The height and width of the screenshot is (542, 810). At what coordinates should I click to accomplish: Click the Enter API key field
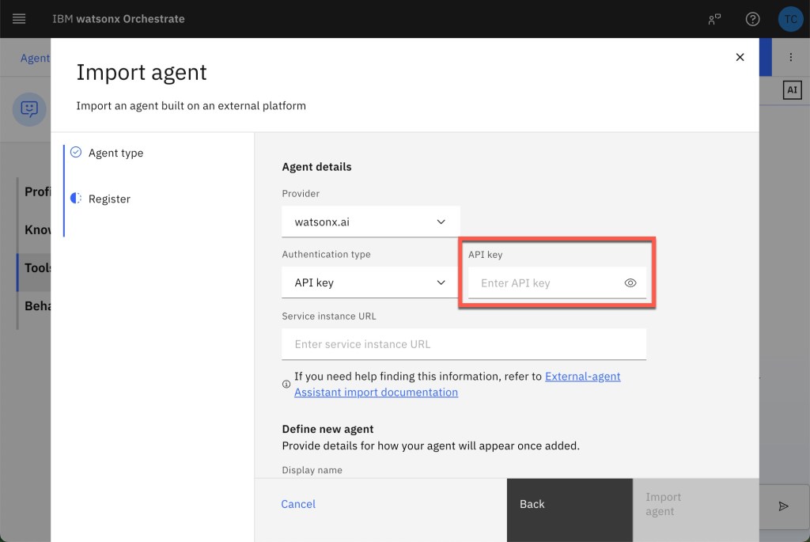click(x=544, y=282)
